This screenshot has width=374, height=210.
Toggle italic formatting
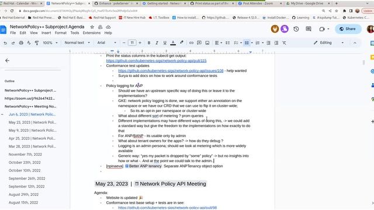157,43
